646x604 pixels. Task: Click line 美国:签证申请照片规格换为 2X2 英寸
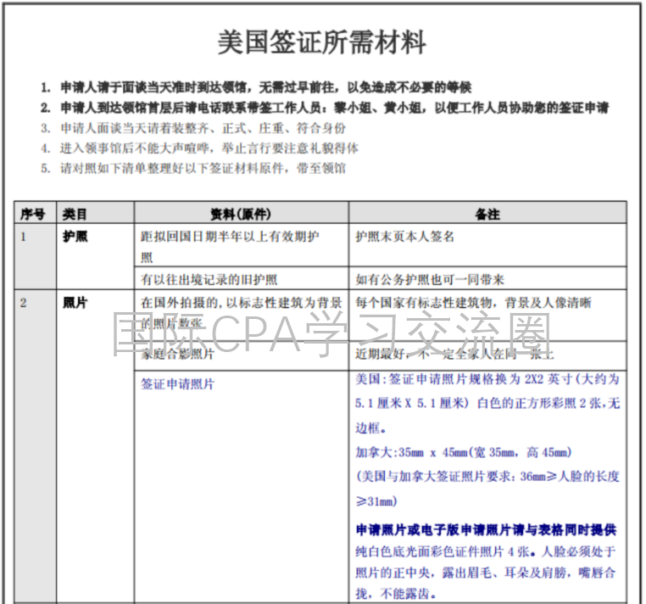tap(487, 379)
